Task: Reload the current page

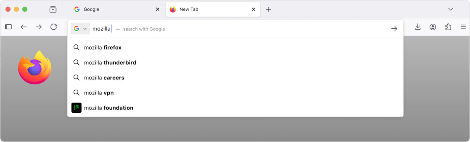Action: click(x=54, y=27)
